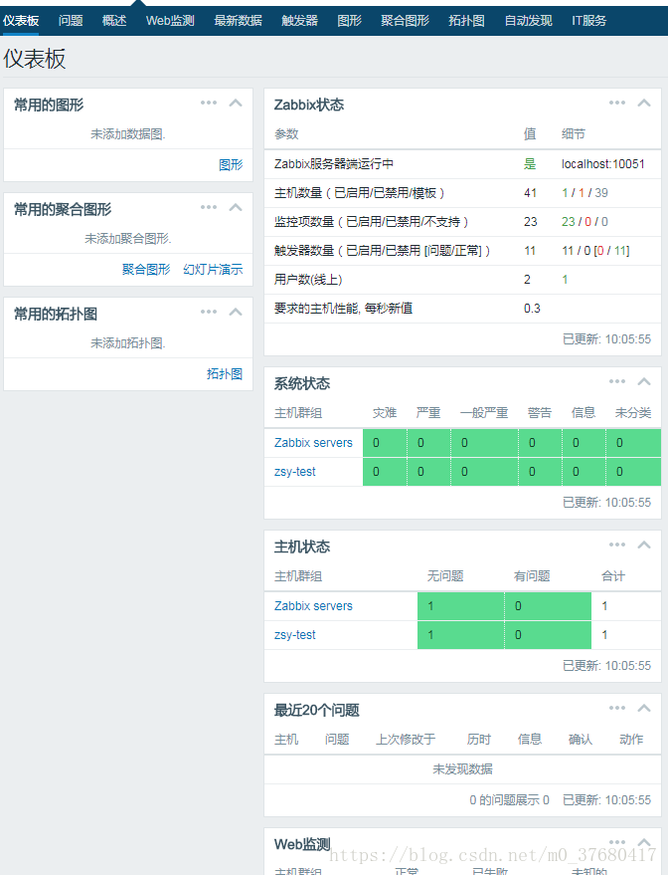Click the 监控项数量 row label
This screenshot has width=668, height=875.
(371, 222)
